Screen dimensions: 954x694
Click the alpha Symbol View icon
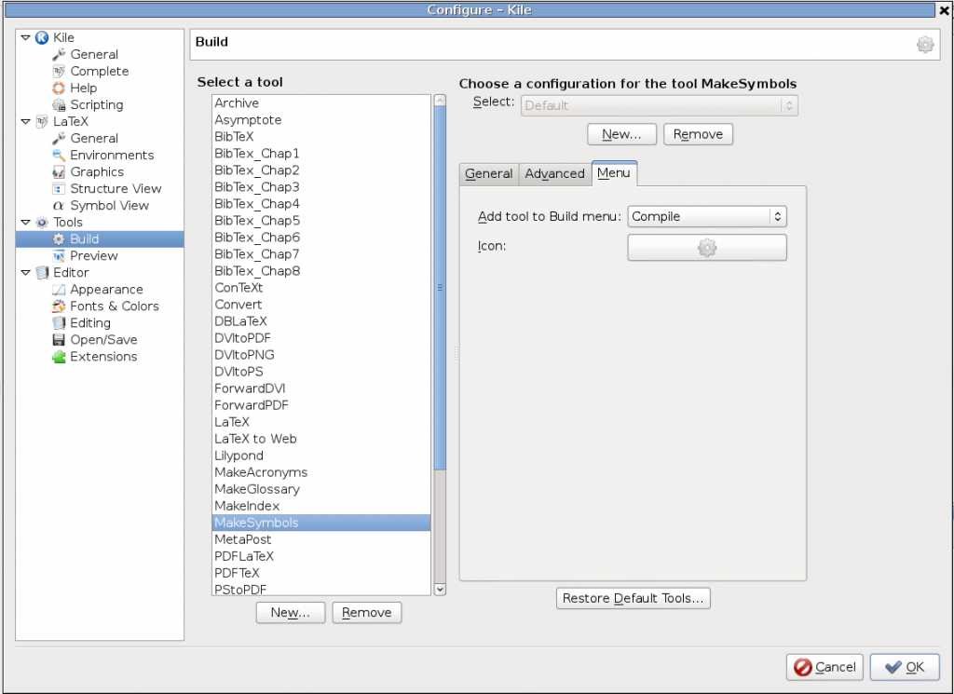59,206
